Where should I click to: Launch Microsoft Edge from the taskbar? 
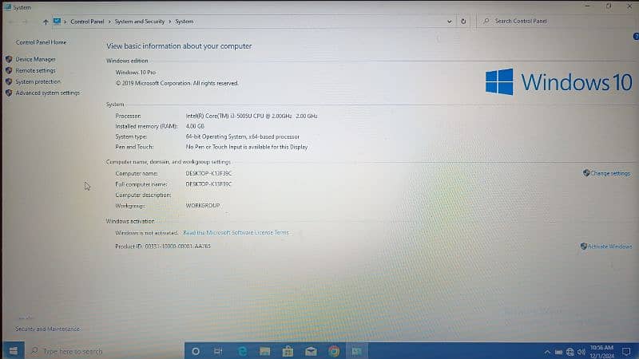tap(242, 351)
